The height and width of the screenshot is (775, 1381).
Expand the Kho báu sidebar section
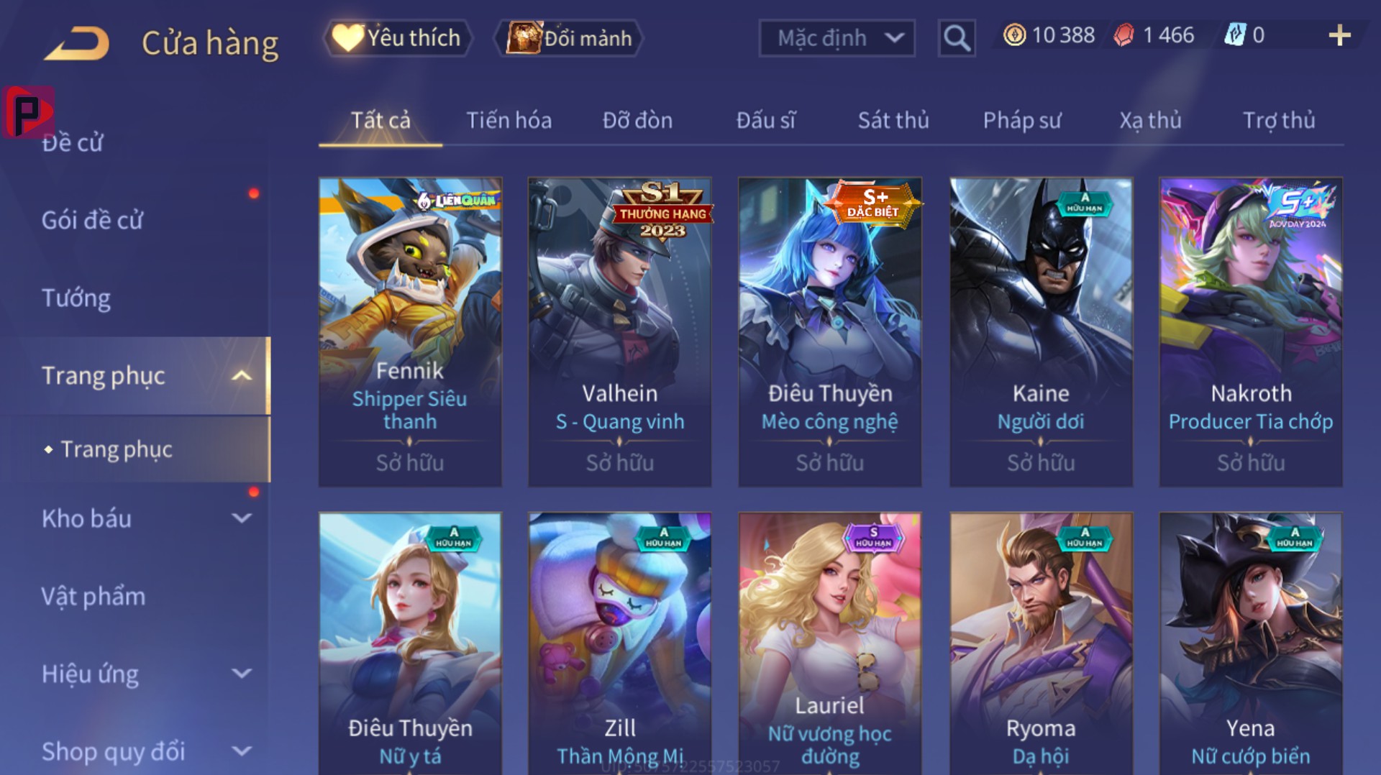point(242,518)
